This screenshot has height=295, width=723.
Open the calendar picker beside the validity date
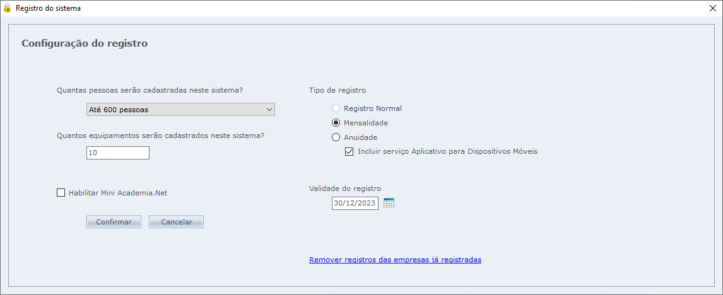[389, 203]
